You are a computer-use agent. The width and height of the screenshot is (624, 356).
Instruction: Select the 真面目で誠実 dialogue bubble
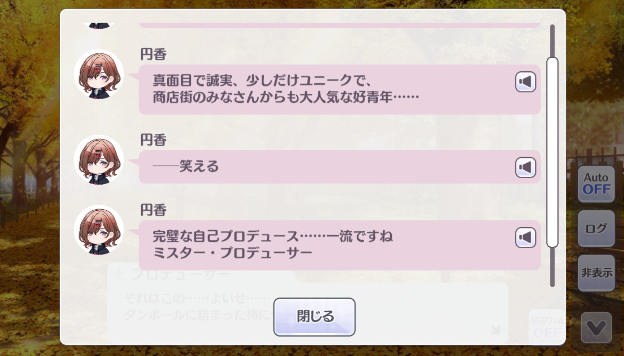click(x=330, y=89)
